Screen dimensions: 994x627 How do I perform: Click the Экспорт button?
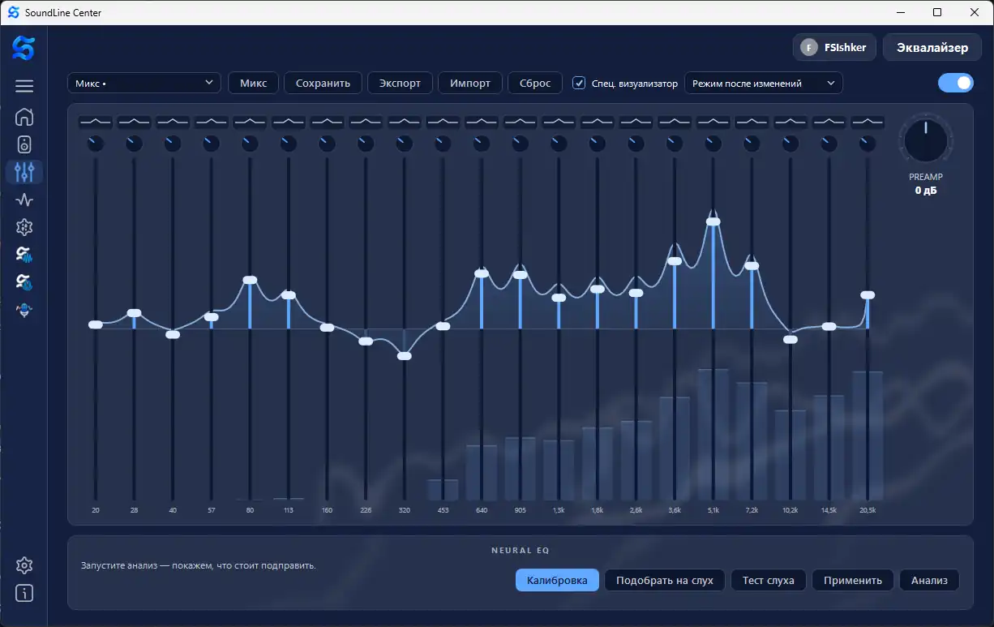click(401, 83)
